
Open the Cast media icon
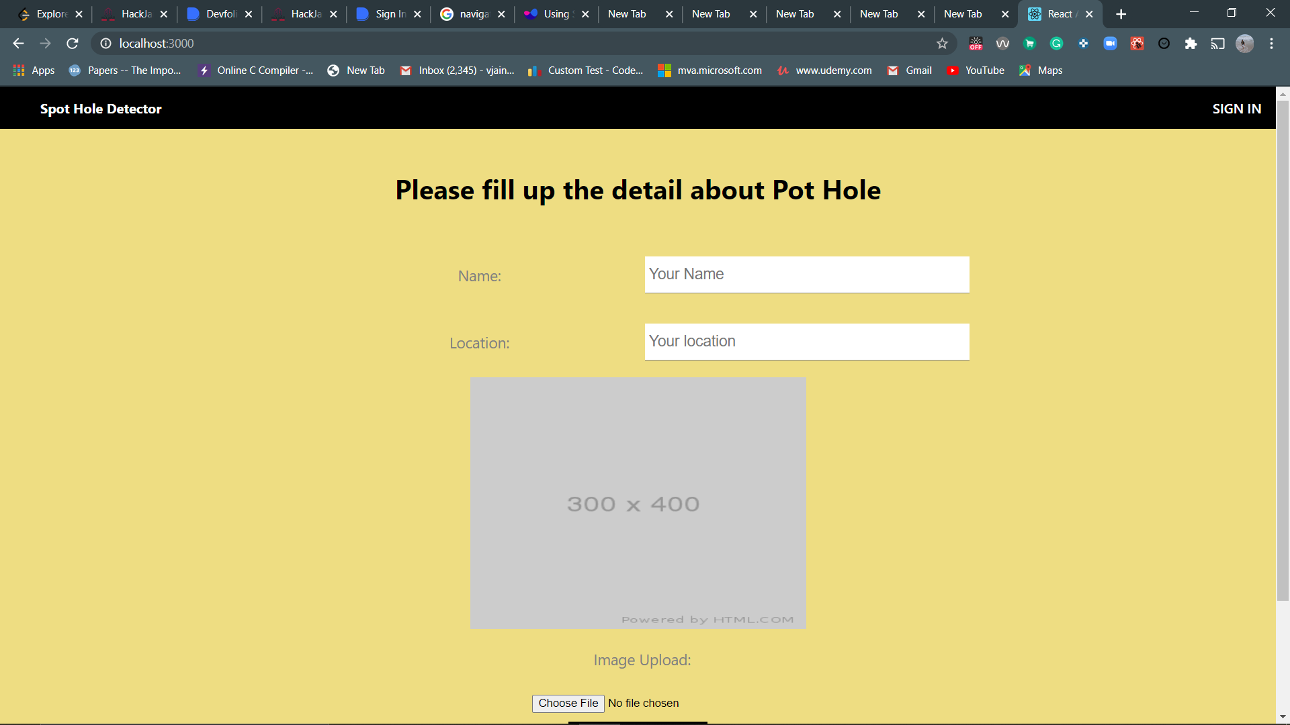[x=1217, y=44]
